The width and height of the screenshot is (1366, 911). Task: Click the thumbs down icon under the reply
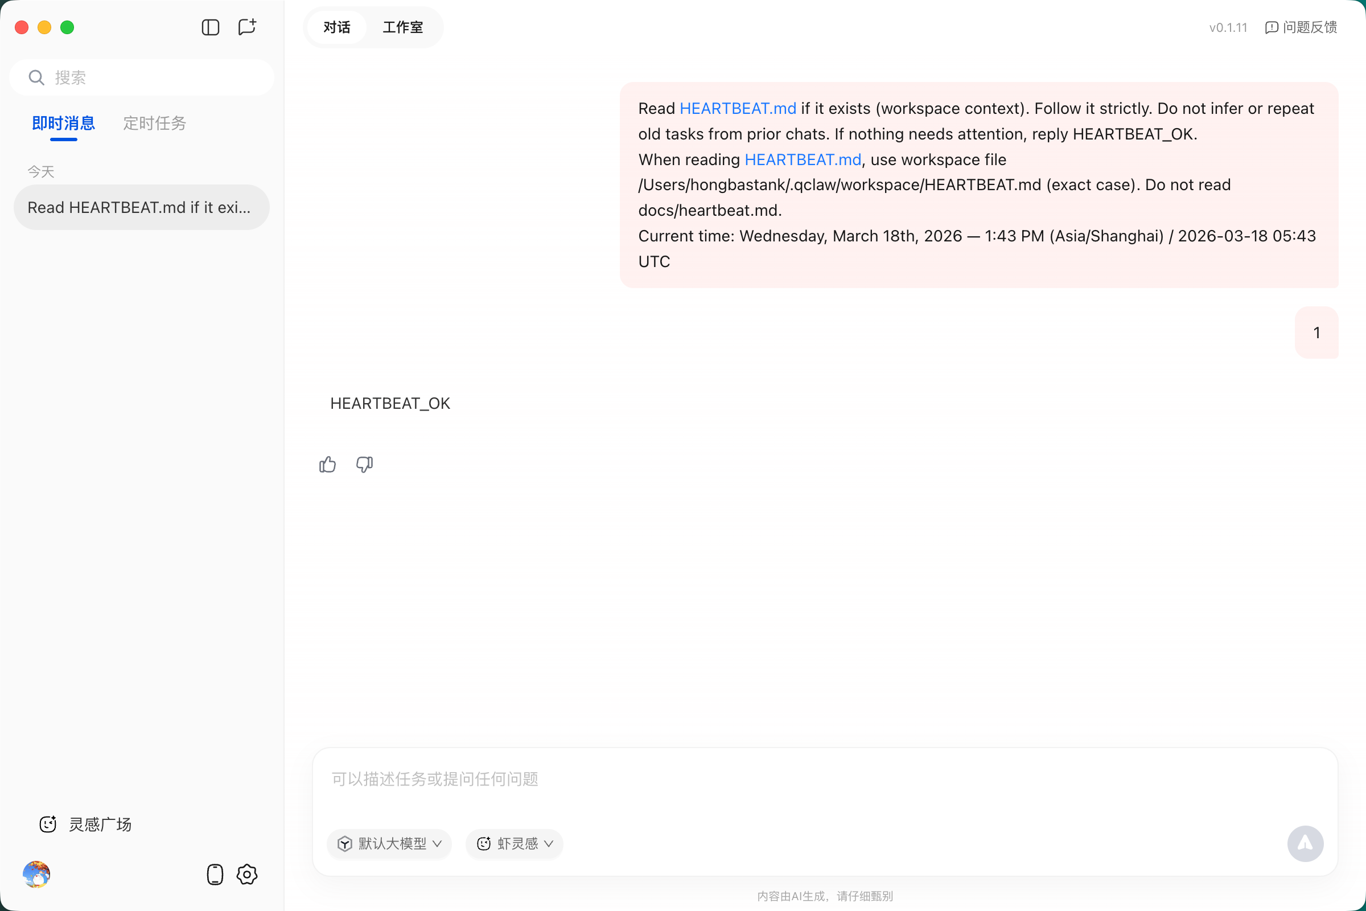(364, 465)
